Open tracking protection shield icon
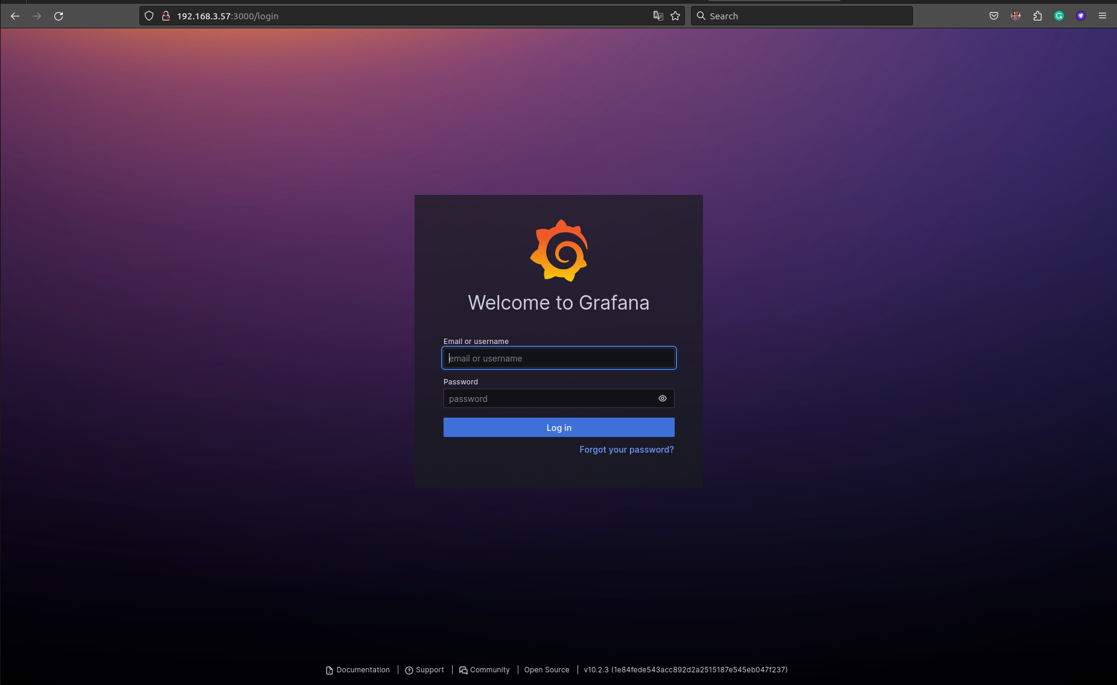 click(x=149, y=16)
